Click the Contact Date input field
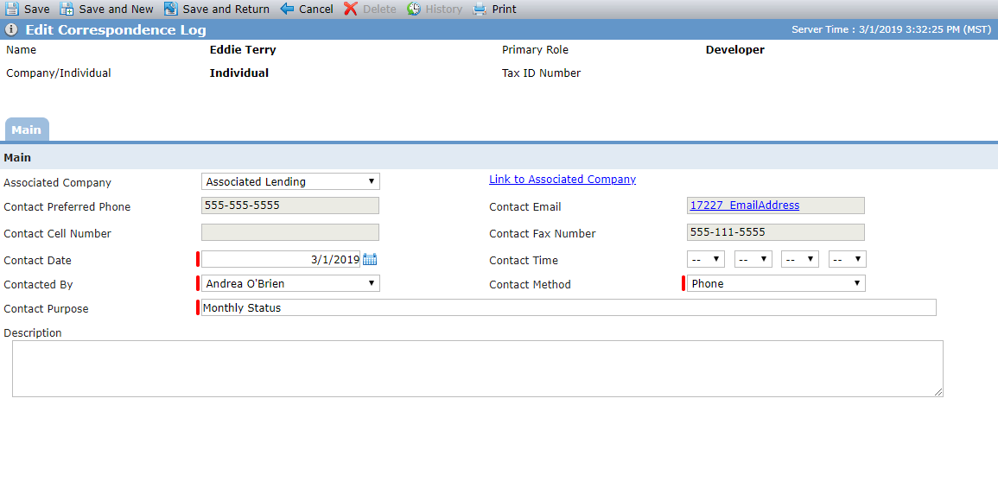998x487 pixels. (x=282, y=259)
